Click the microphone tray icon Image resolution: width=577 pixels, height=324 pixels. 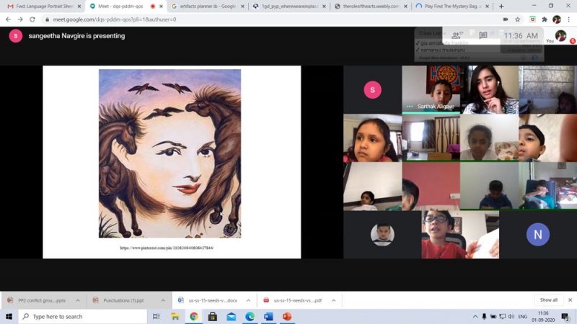pos(484,316)
